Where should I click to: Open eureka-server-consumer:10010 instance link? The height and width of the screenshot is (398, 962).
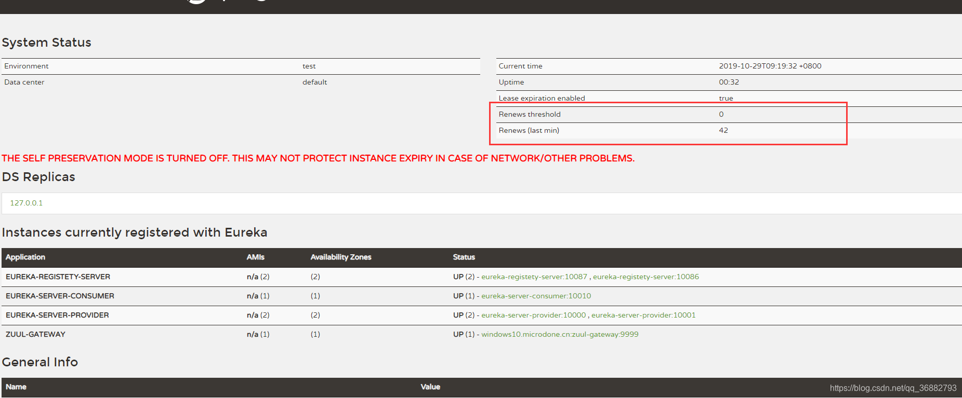tap(536, 296)
